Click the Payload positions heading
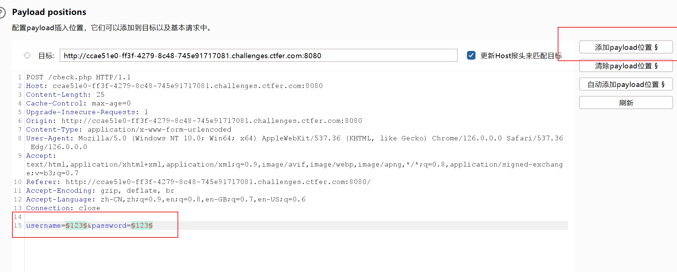 click(x=49, y=12)
